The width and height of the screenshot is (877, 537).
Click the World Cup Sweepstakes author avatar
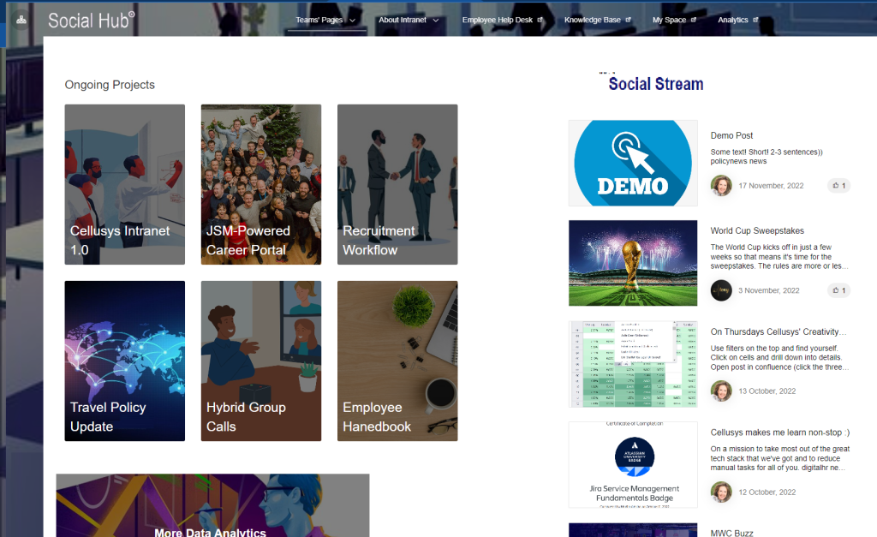(721, 290)
